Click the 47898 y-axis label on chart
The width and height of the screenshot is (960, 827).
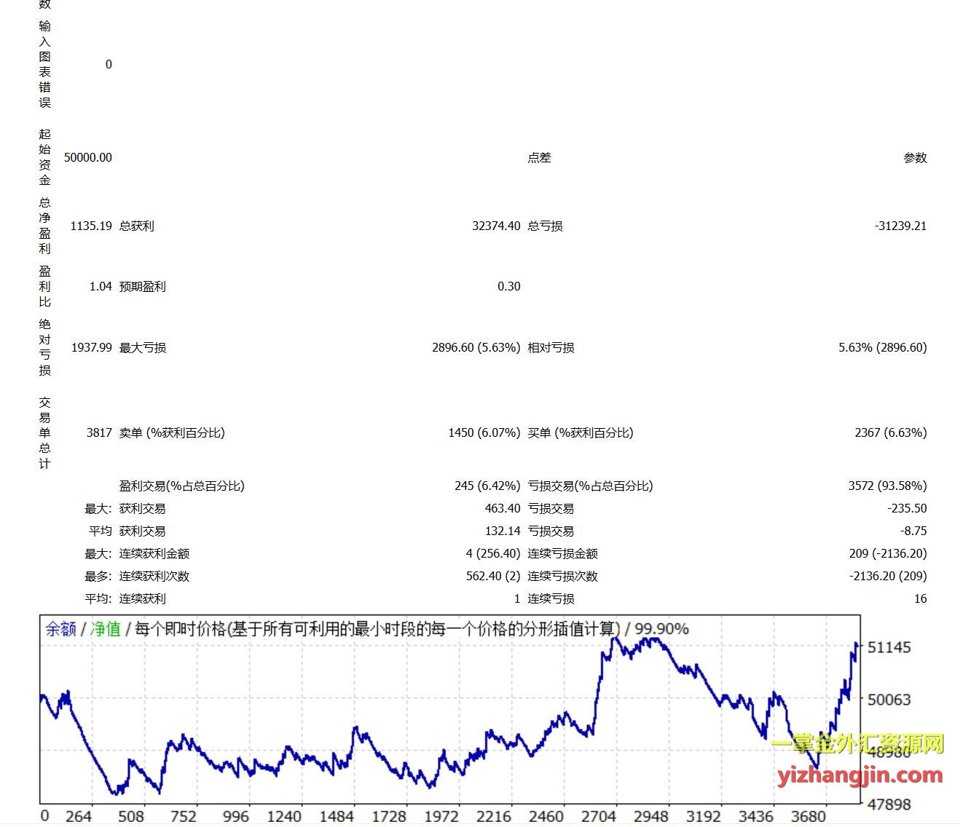click(x=889, y=804)
